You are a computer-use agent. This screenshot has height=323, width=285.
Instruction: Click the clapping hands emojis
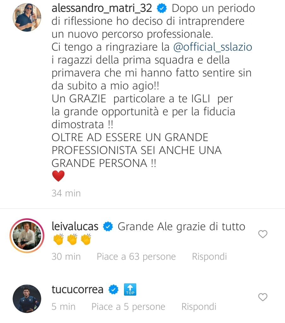(x=72, y=239)
